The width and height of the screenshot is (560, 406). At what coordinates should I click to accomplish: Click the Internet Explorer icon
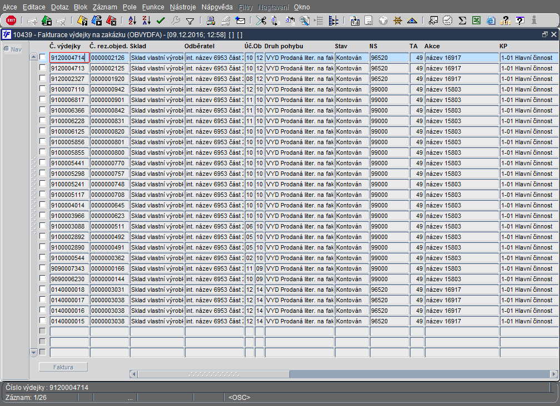click(491, 21)
